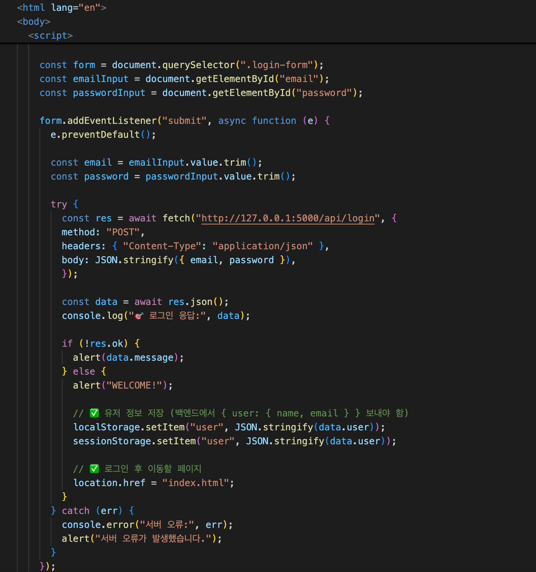Viewport: 536px width, 572px height.
Task: Click the green checkmark emoji in the page-redirect comment
Action: point(94,469)
